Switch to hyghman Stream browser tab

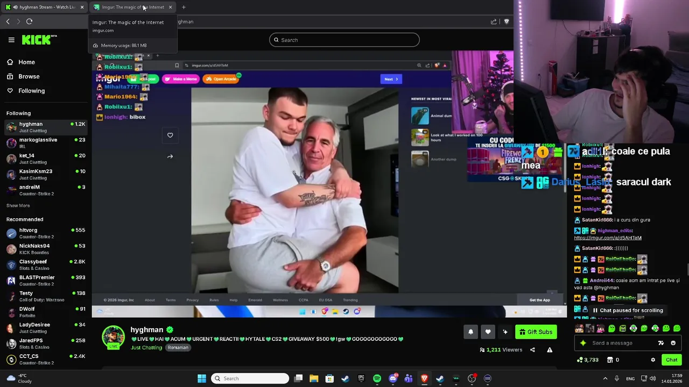[44, 7]
